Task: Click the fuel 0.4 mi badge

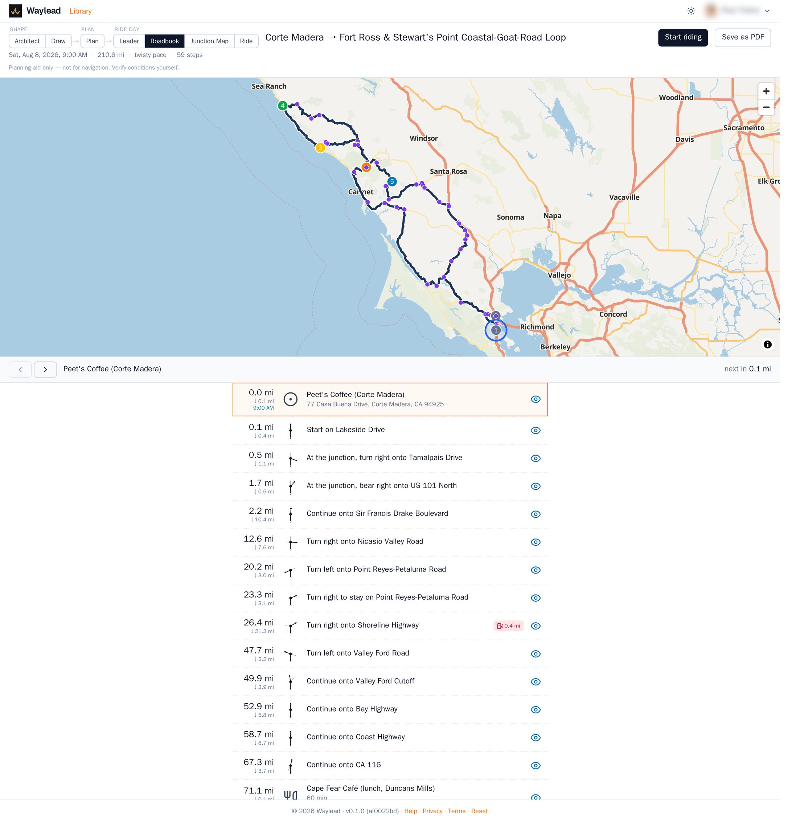Action: coord(508,626)
